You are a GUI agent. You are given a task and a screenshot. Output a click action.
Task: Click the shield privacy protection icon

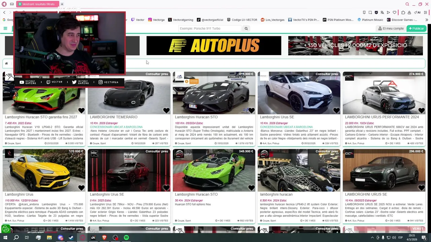[x=376, y=12]
